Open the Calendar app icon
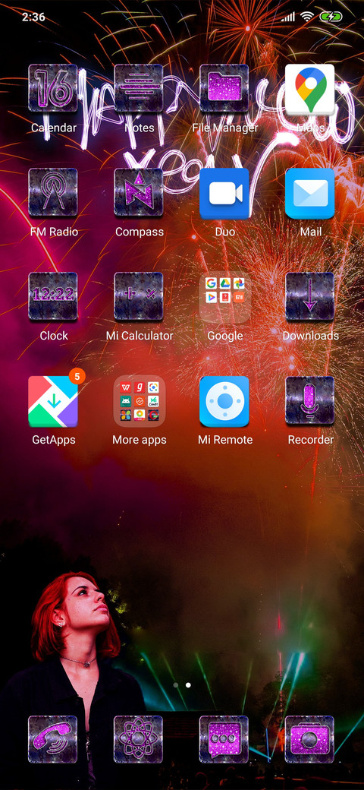This screenshot has height=790, width=364. [53, 88]
